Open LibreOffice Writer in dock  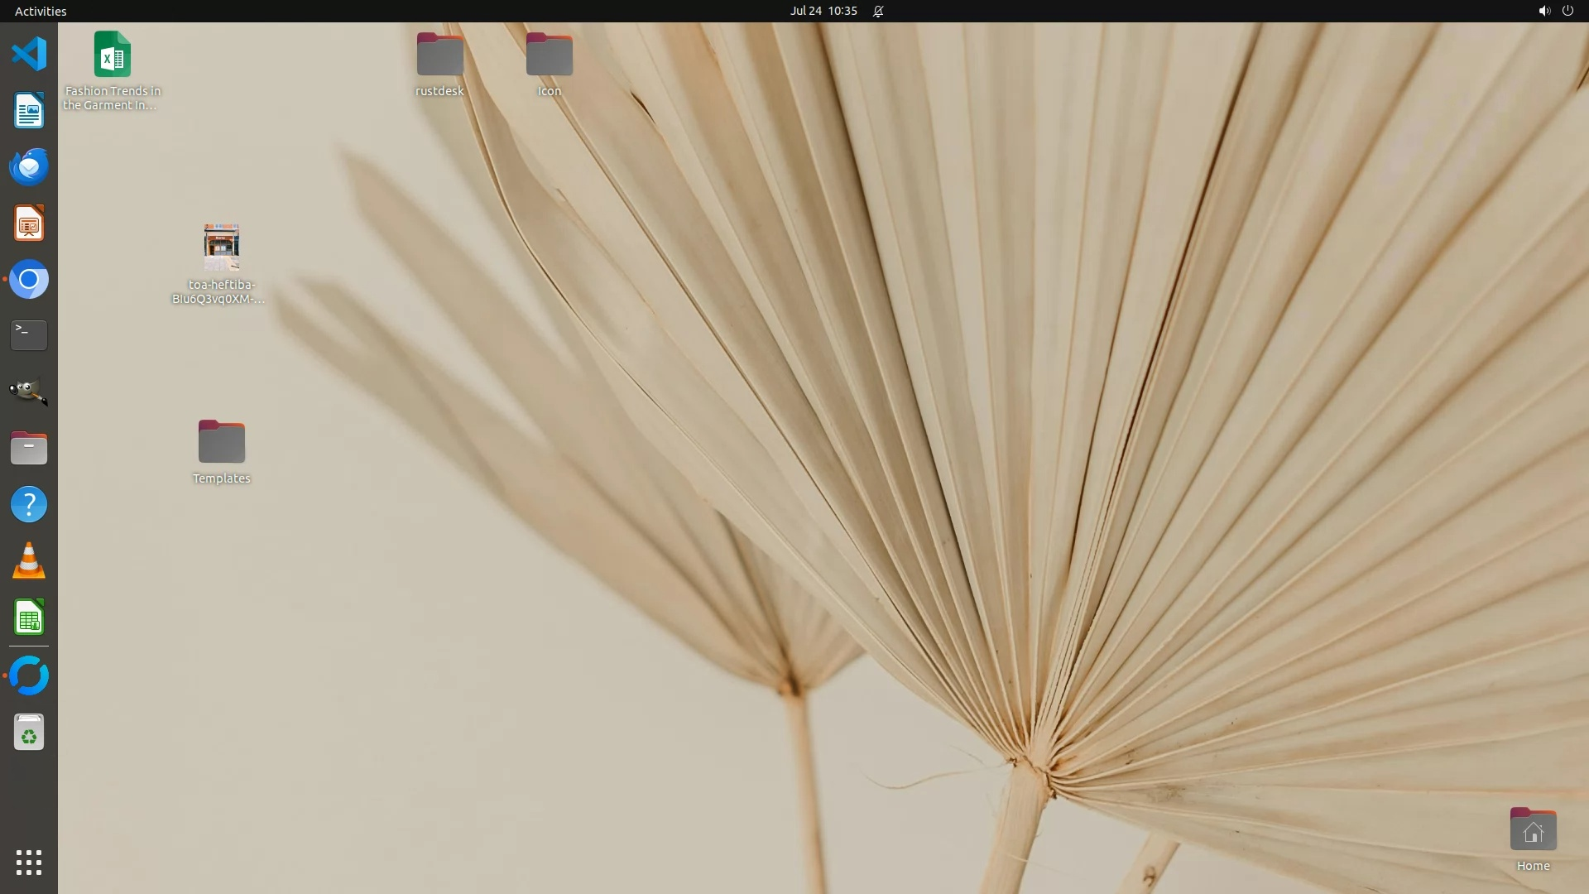point(29,111)
